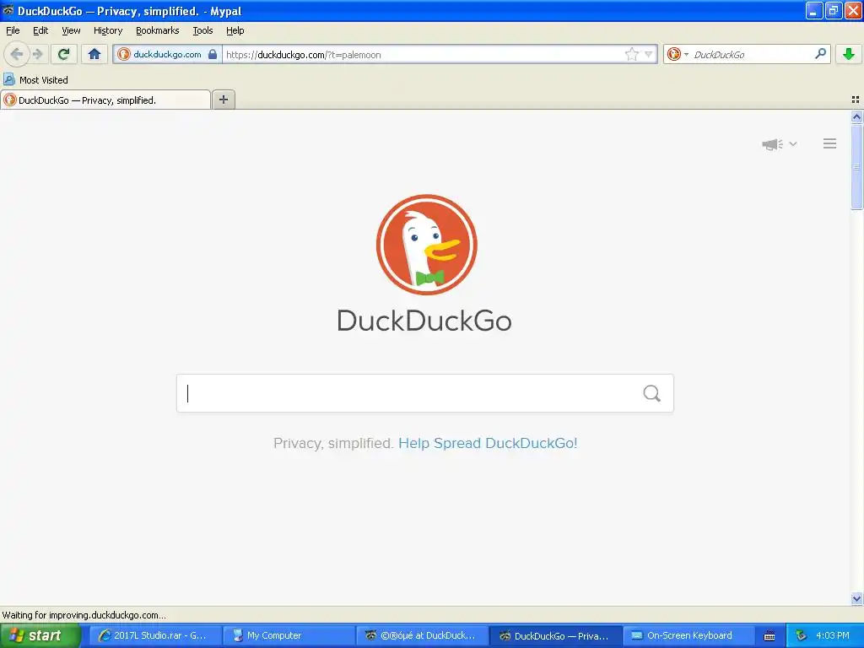Open the Most Visited bookmarks folder

coord(35,80)
